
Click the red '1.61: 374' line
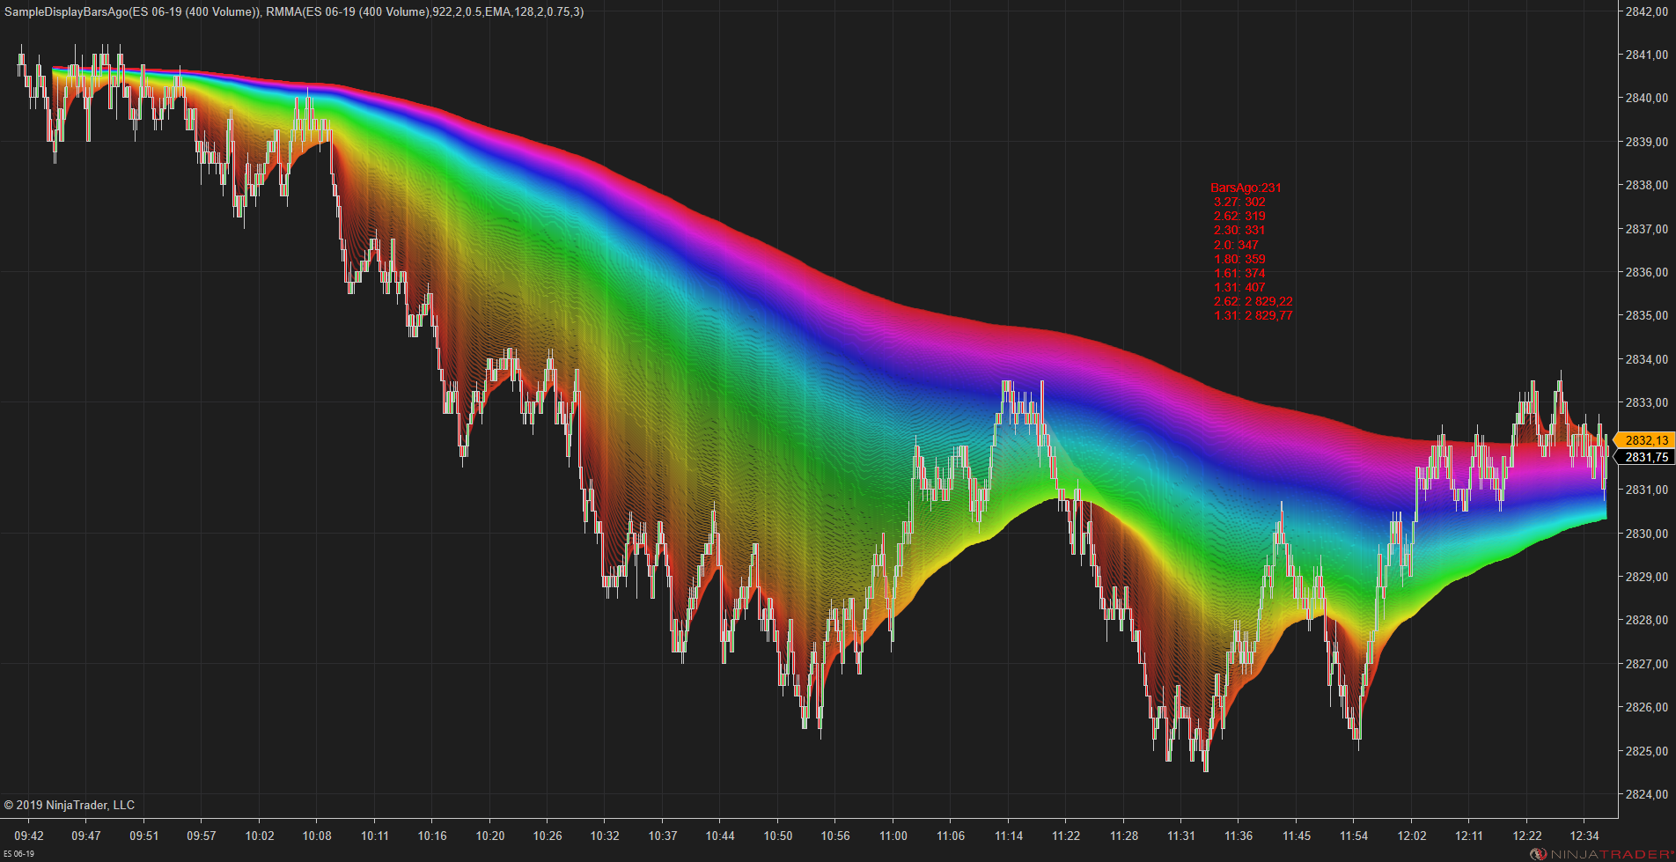[1239, 273]
